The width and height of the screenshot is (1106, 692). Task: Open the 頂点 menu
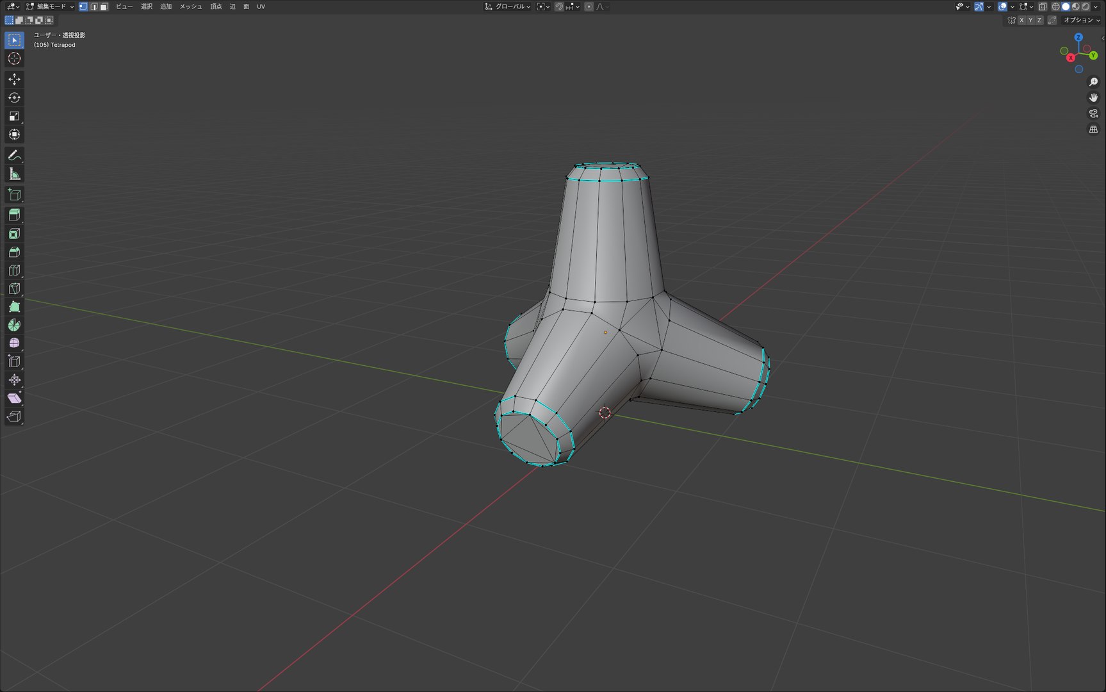pyautogui.click(x=216, y=6)
